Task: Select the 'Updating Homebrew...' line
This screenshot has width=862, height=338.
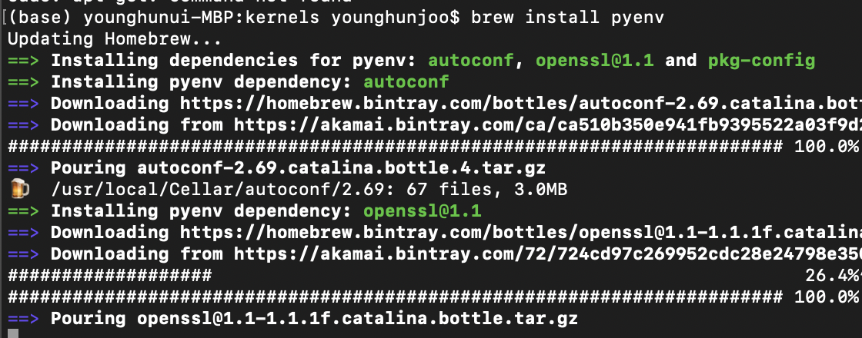Action: (x=115, y=39)
